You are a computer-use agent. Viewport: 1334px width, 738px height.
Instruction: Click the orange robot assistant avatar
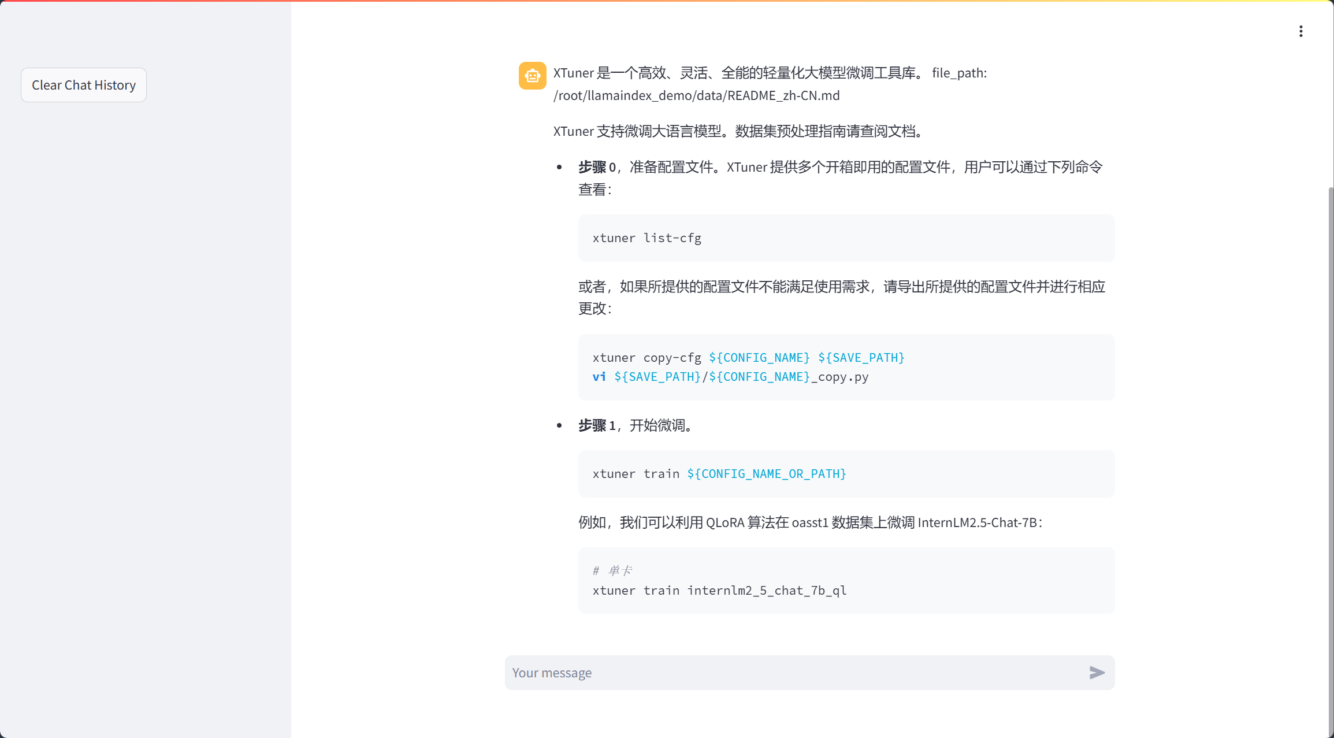tap(532, 76)
